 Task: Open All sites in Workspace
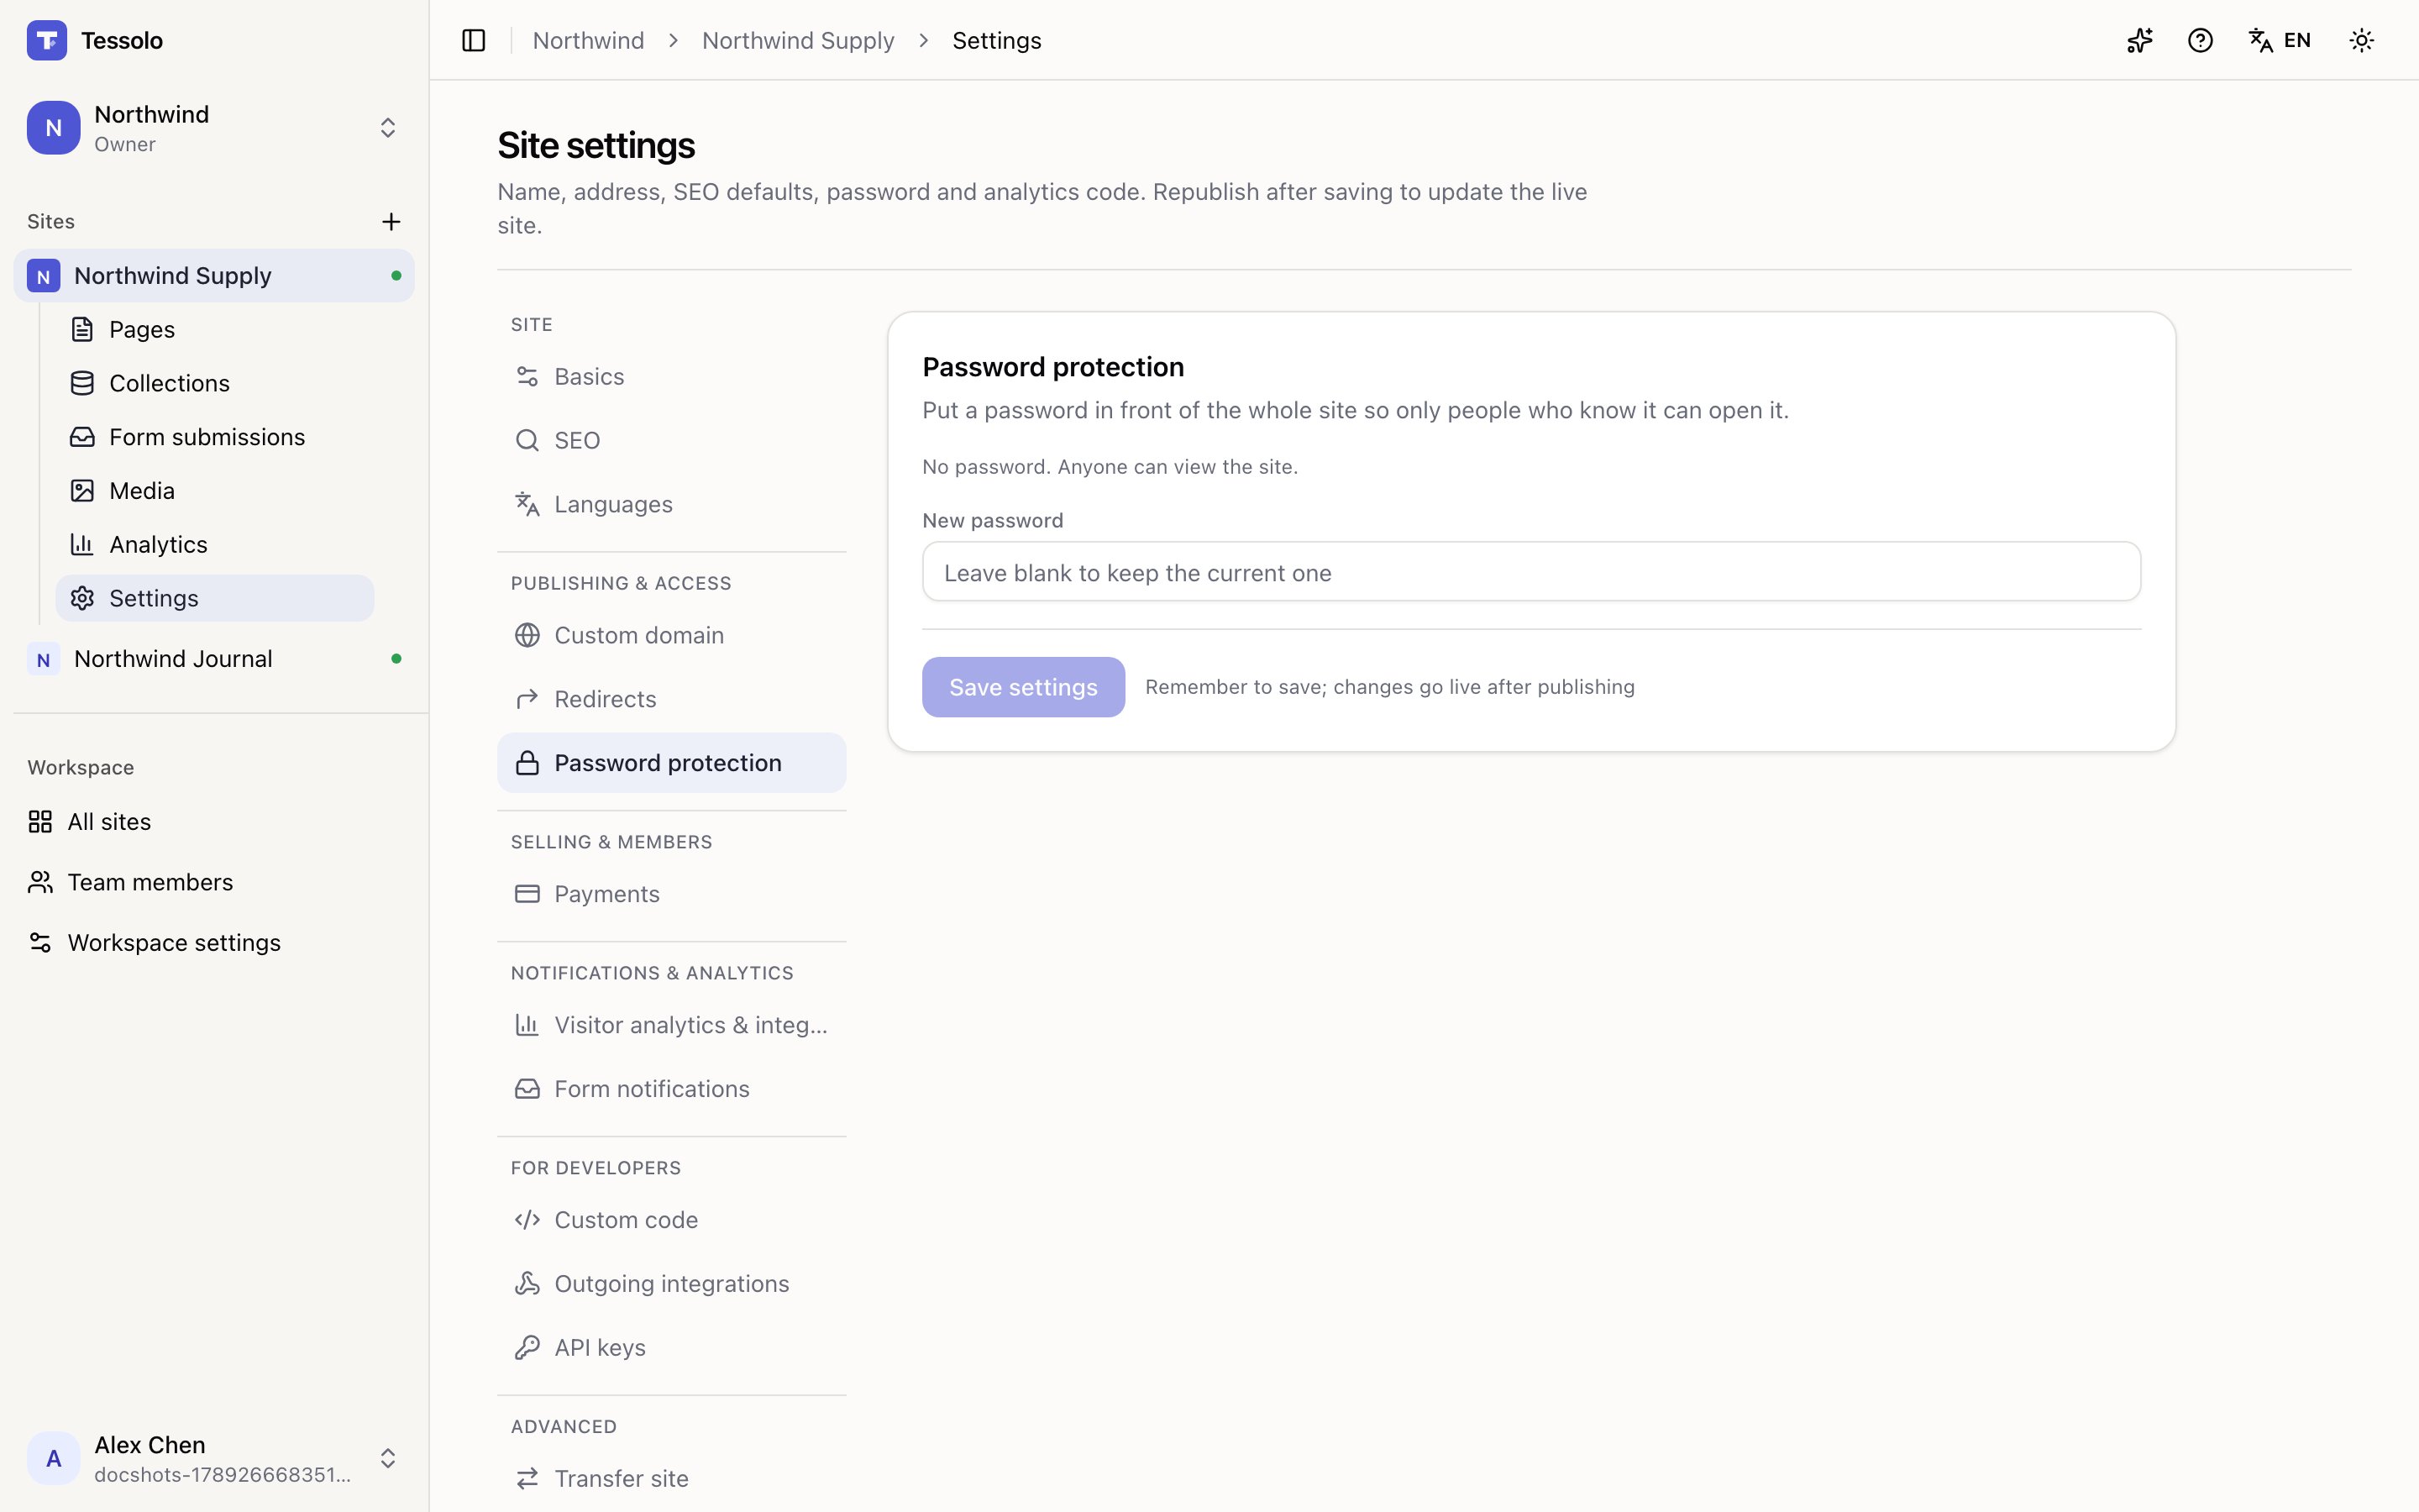[214, 821]
